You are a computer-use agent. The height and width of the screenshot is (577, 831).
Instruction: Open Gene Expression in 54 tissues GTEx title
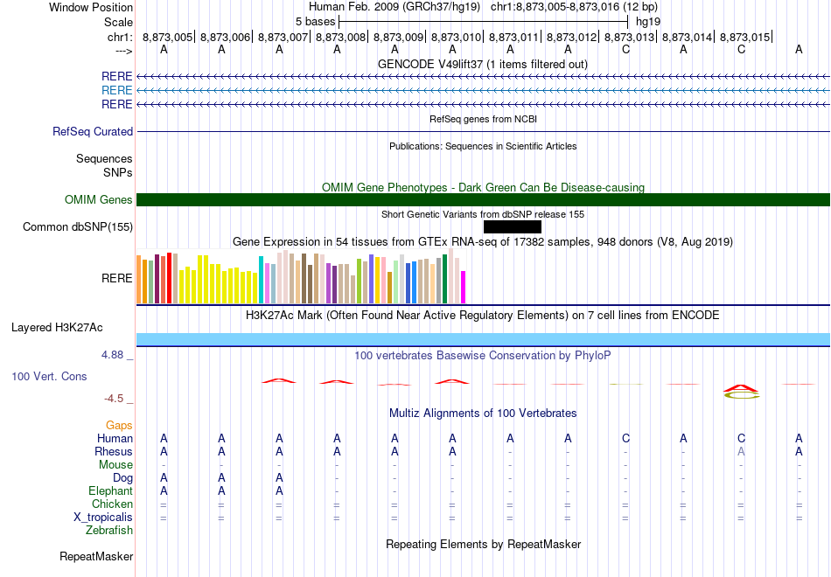tap(483, 241)
